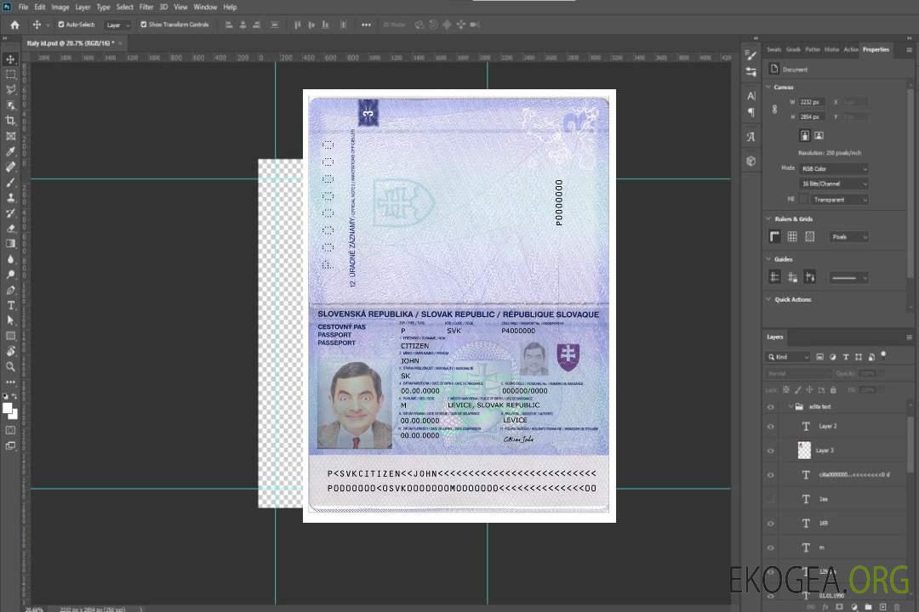Click the foreground/background color swatches
This screenshot has height=612, width=919.
pos(10,411)
